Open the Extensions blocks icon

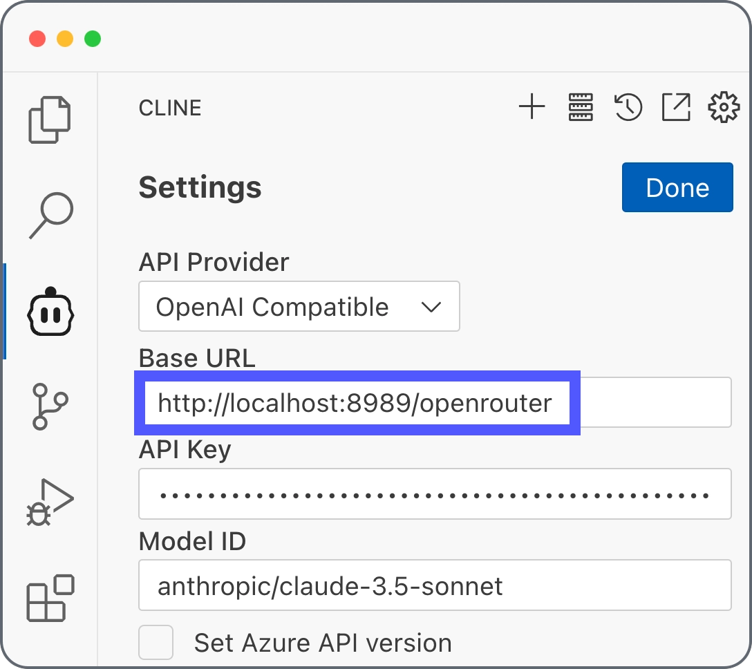pyautogui.click(x=50, y=598)
